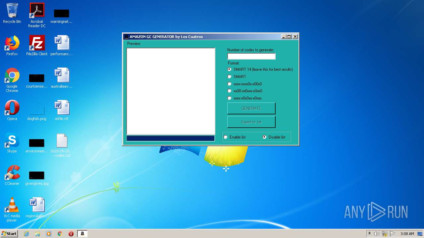The image size is (424, 238).
Task: Click the Amazon icon in the title bar
Action: (126, 37)
